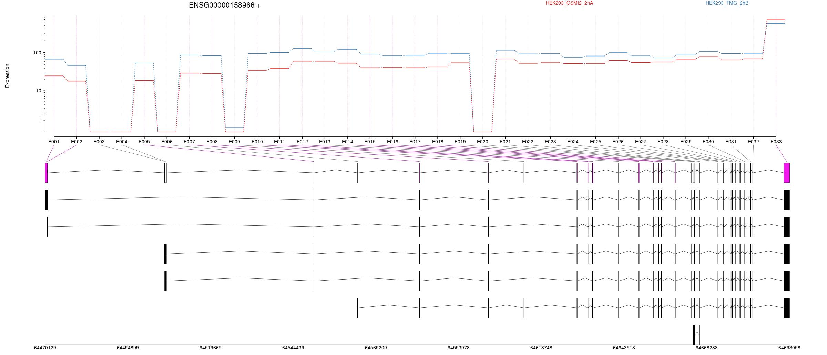This screenshot has height=355, width=827.
Task: Click exon label E027
Action: tap(641, 142)
